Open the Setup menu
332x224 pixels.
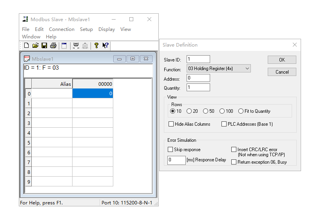point(86,29)
